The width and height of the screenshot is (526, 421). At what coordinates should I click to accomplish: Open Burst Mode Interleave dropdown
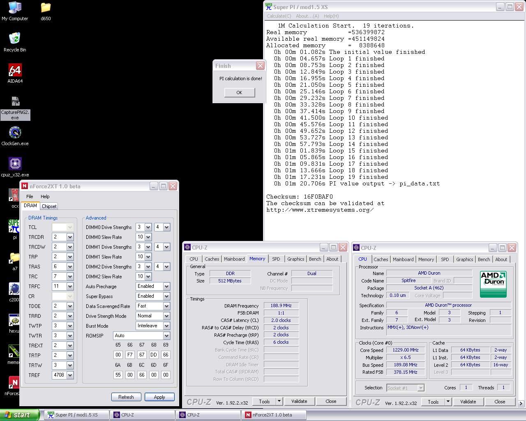pos(166,326)
